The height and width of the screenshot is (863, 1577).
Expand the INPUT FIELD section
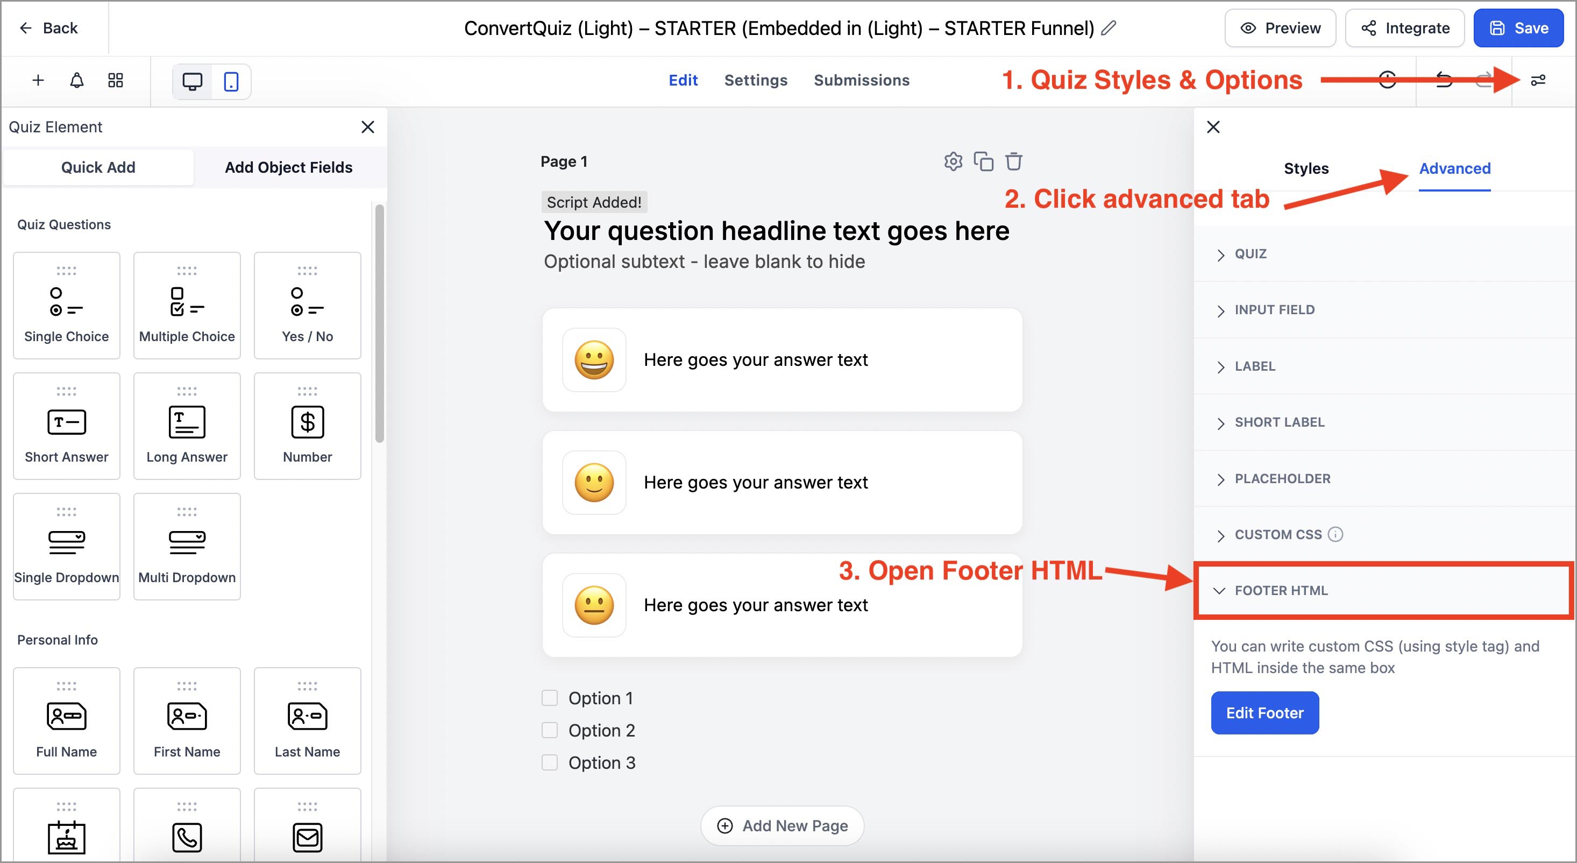pos(1274,310)
